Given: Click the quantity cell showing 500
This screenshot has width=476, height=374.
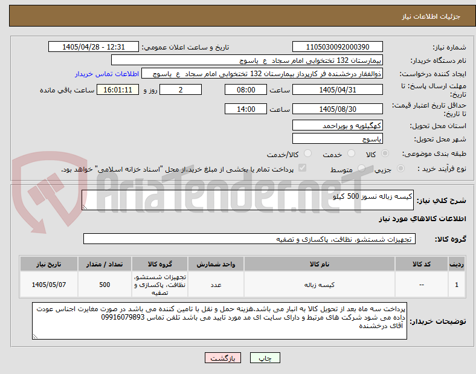Looking at the screenshot, I should pos(105,285).
